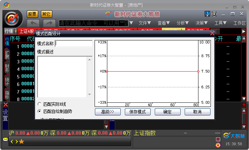The image size is (249, 150).
Task: Switch to the 上证A股 tab
Action: (27, 31)
